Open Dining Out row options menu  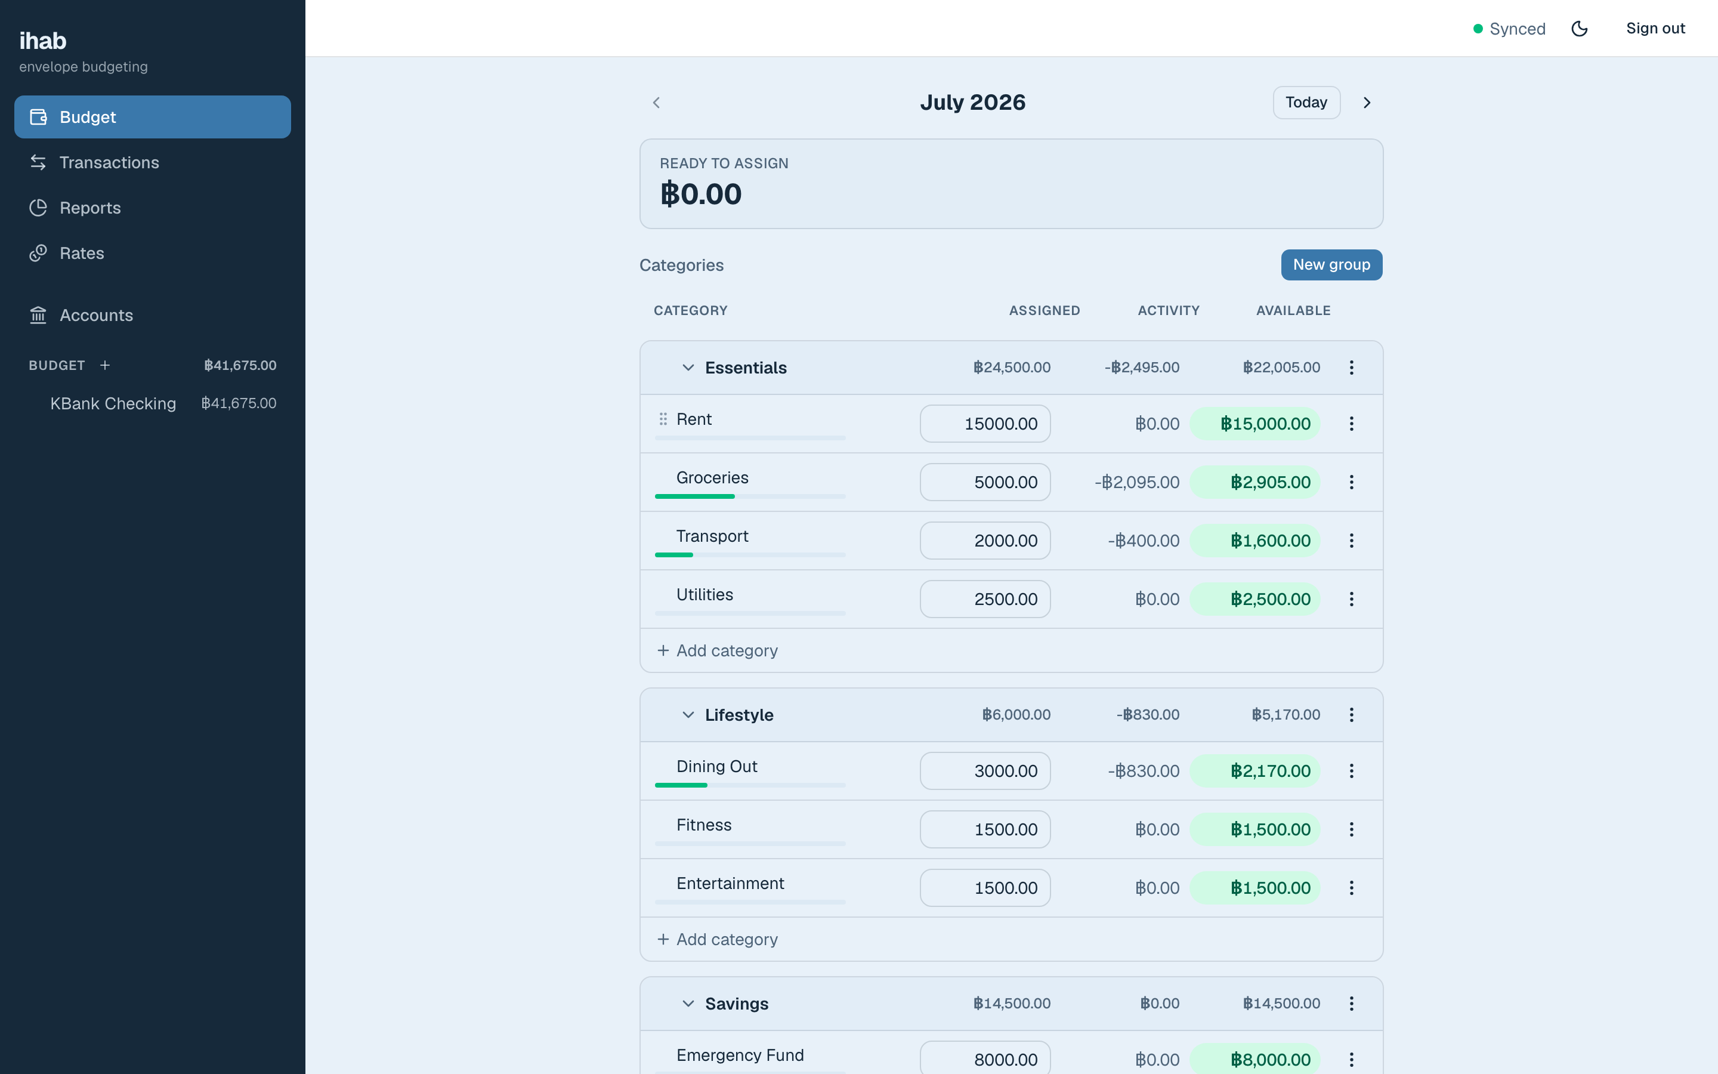point(1351,771)
